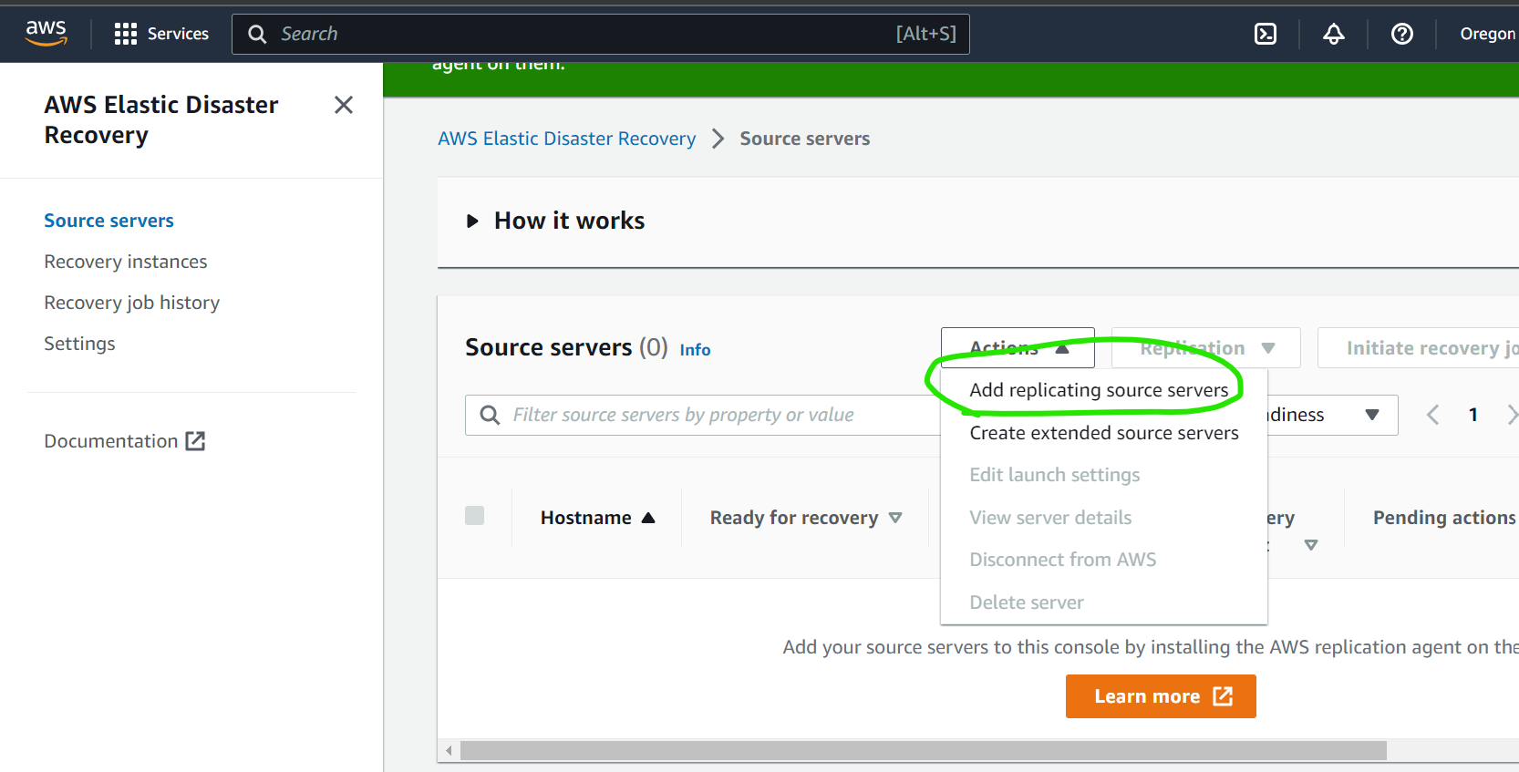Collapse the Actions dropdown
The image size is (1519, 772).
coord(1017,347)
